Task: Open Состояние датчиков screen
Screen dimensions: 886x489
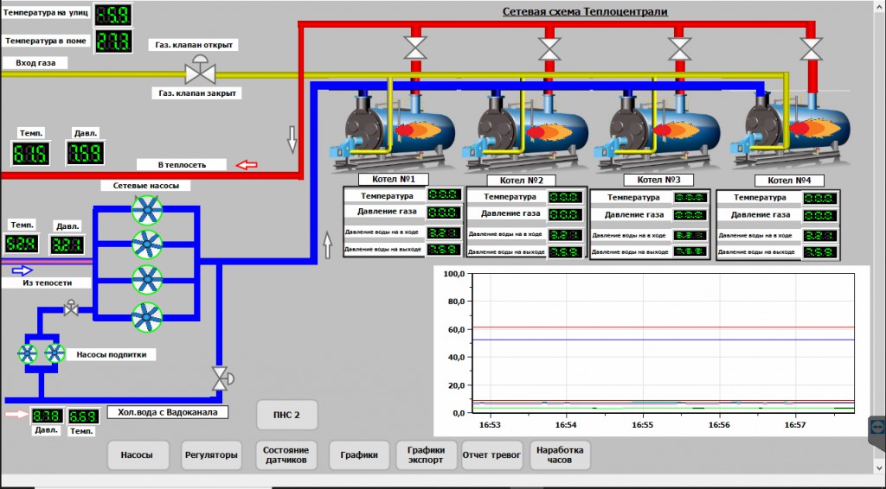Action: [x=286, y=455]
